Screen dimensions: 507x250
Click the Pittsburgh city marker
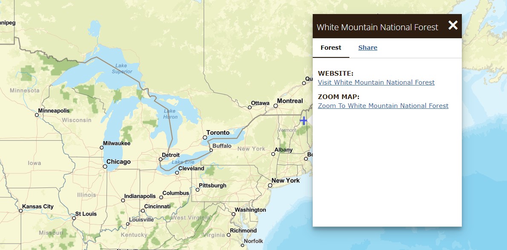(197, 190)
